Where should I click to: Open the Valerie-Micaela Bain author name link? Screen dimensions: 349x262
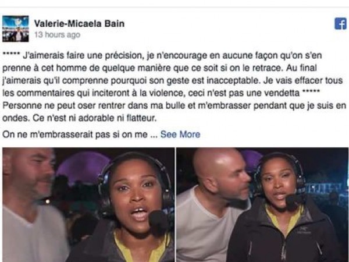(79, 23)
